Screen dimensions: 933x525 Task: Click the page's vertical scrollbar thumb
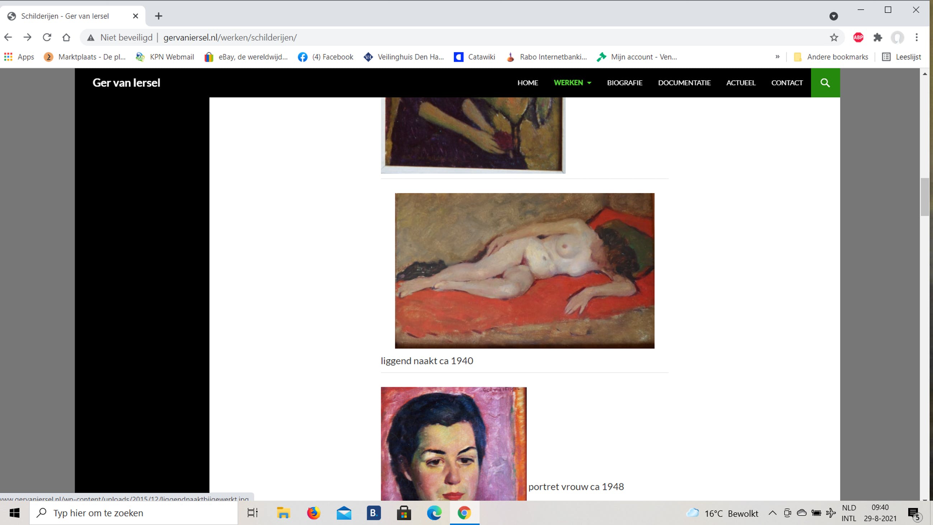[x=925, y=197]
